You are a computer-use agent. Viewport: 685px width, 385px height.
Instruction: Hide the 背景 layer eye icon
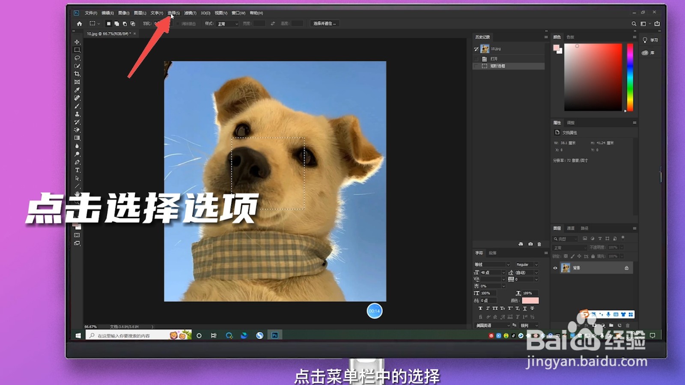tap(555, 268)
